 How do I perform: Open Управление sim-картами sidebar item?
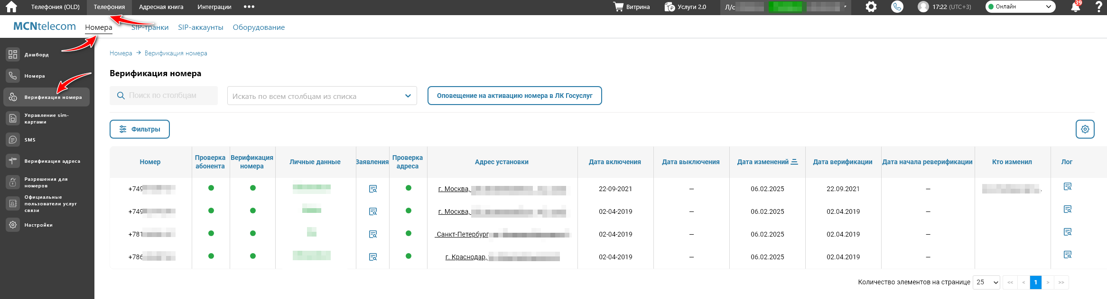point(47,118)
